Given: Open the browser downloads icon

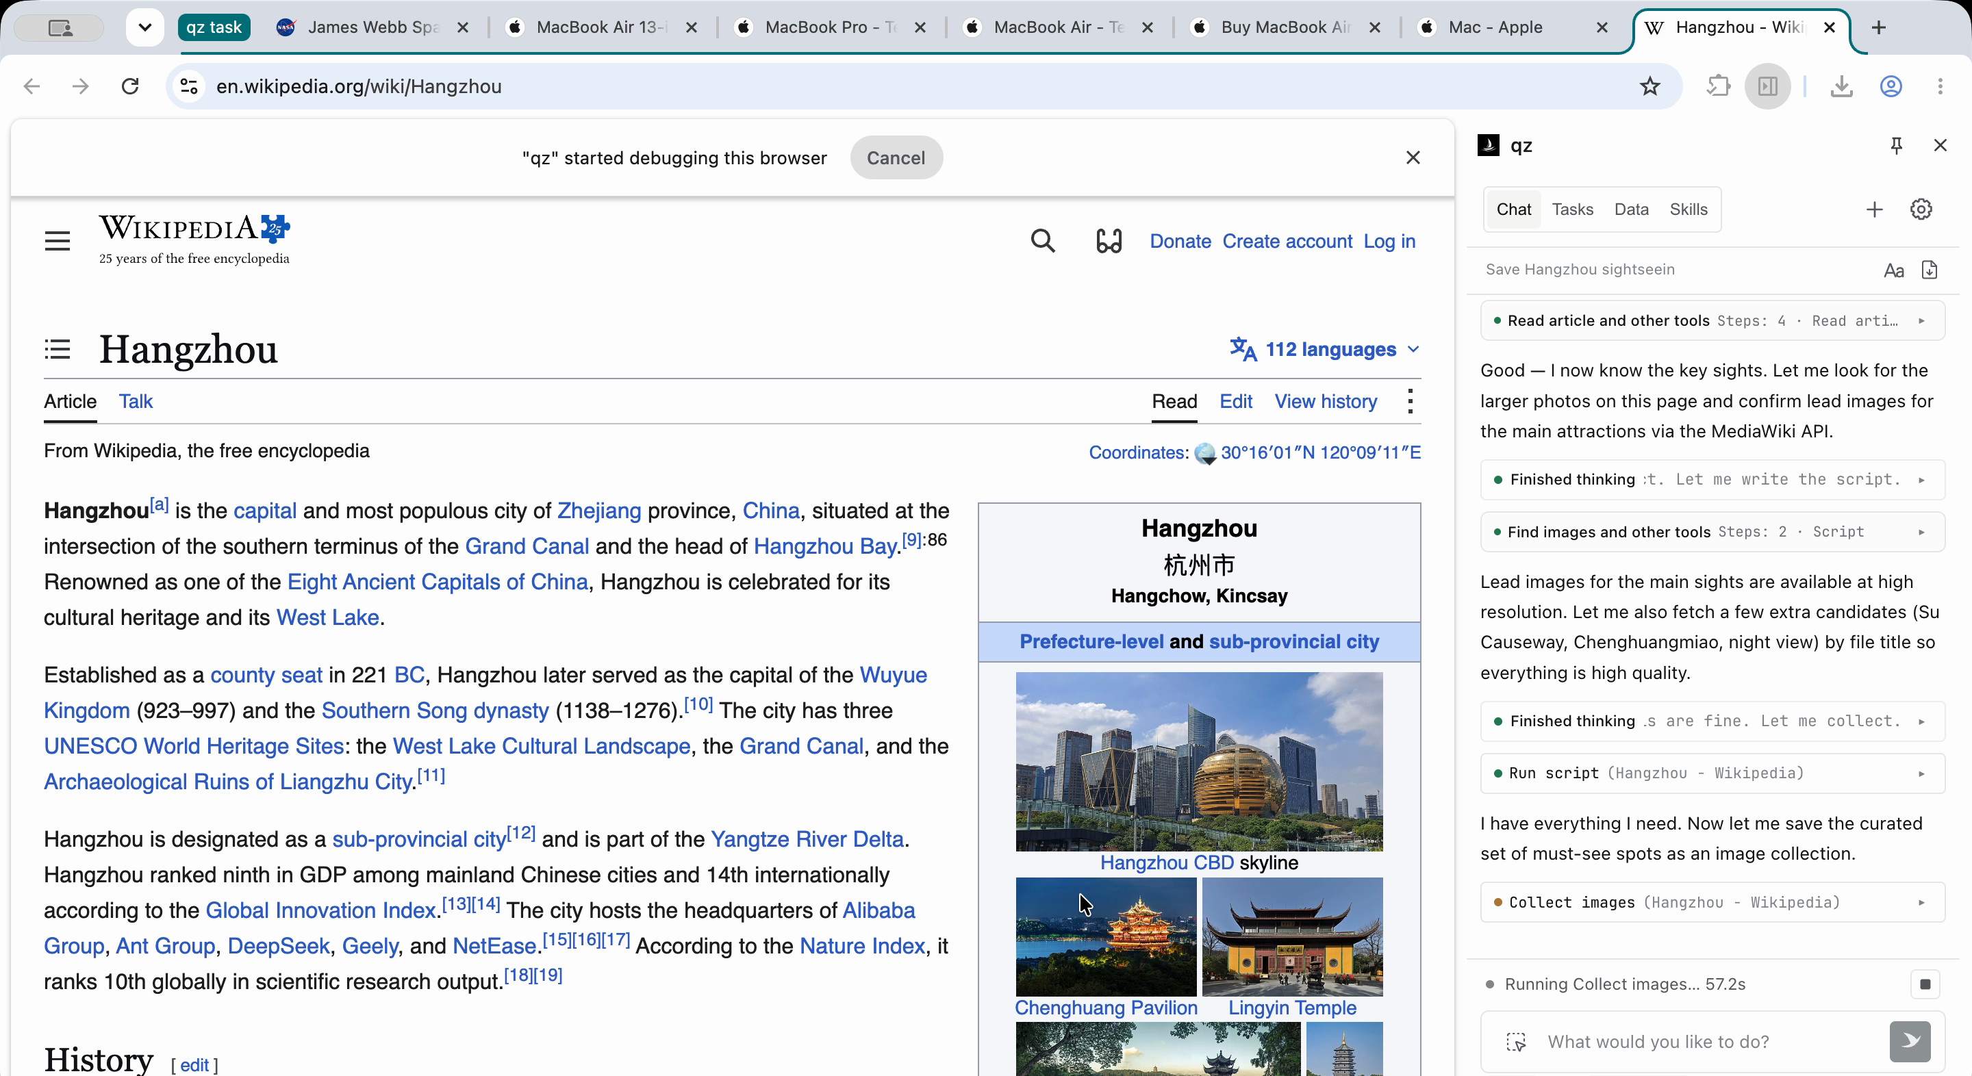Looking at the screenshot, I should point(1841,86).
